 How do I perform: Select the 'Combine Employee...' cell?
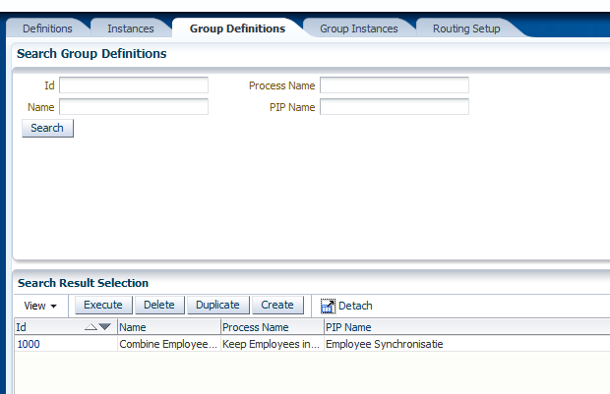[168, 344]
